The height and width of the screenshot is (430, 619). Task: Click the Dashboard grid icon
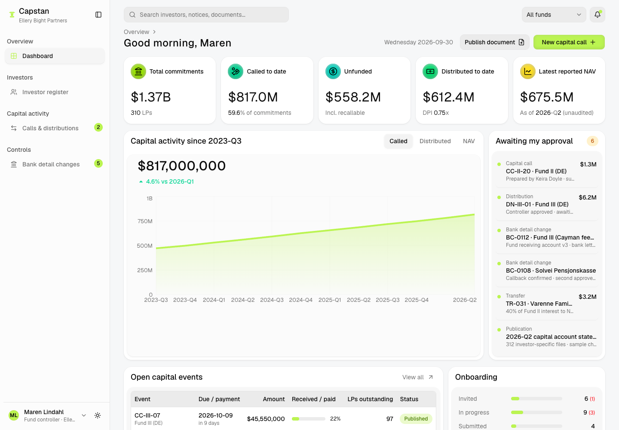click(x=14, y=56)
